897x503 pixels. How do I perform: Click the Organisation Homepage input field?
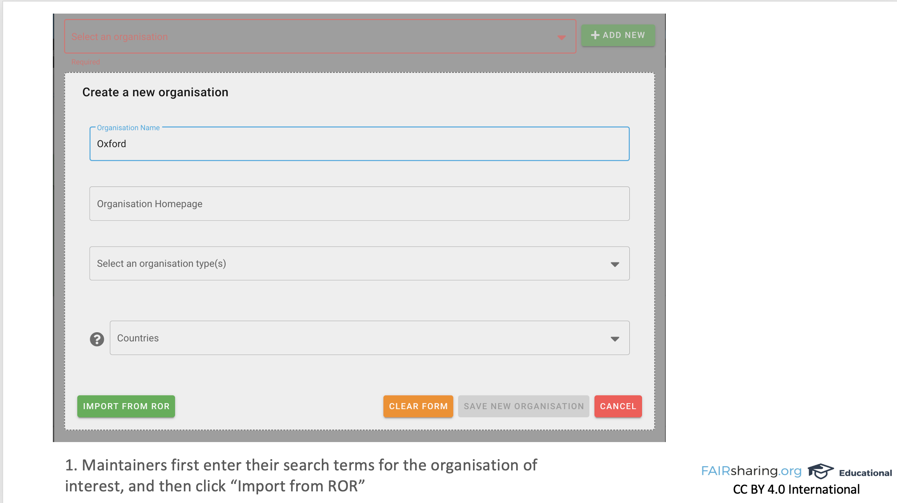pyautogui.click(x=359, y=204)
